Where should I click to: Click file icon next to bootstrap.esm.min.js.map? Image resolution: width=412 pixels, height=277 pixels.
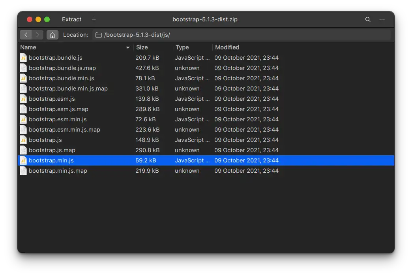click(x=23, y=130)
